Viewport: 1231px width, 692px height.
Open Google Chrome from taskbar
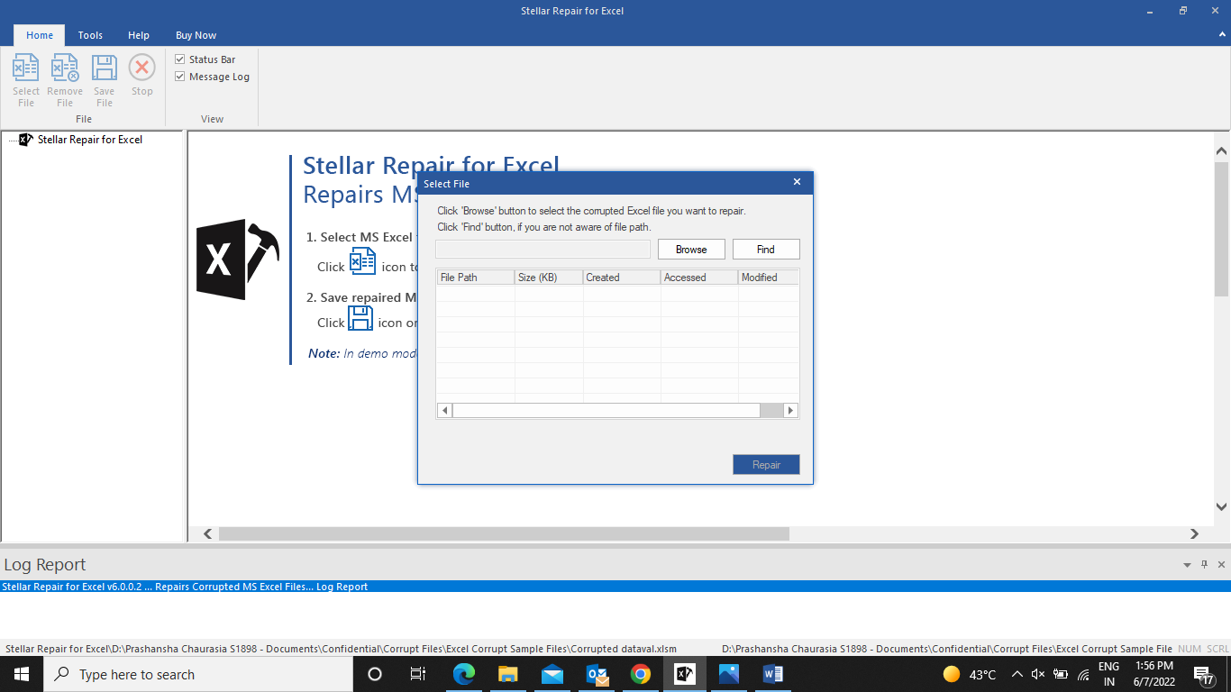[640, 674]
